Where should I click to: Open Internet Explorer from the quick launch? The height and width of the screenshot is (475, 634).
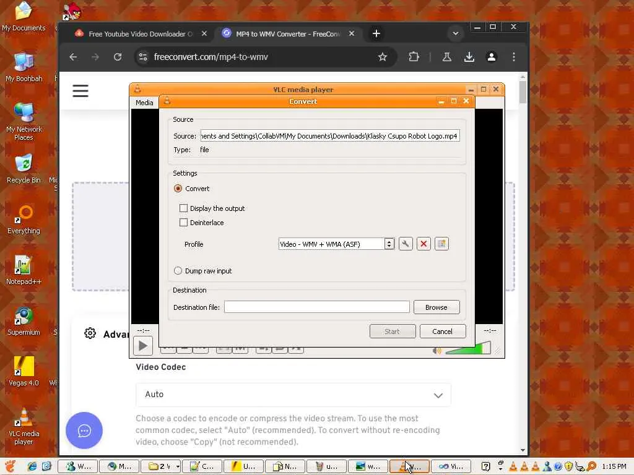[32, 466]
